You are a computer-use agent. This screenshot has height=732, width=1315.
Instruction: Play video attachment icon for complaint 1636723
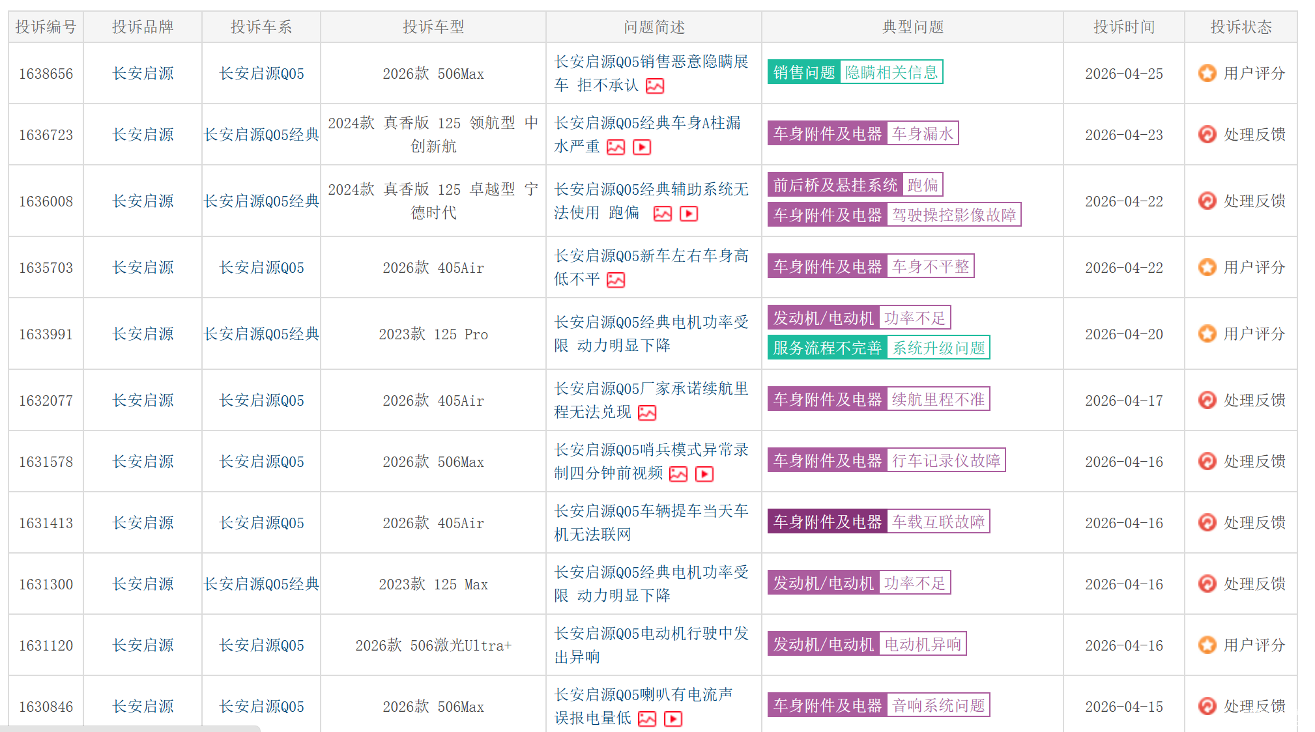(642, 147)
